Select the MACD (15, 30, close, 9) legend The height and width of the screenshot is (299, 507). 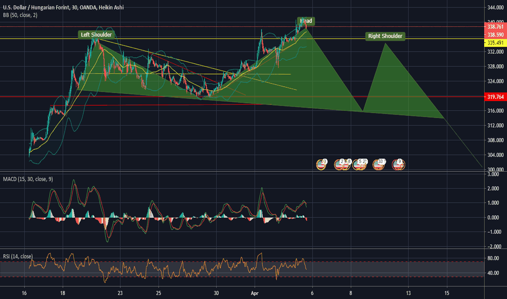click(x=28, y=179)
